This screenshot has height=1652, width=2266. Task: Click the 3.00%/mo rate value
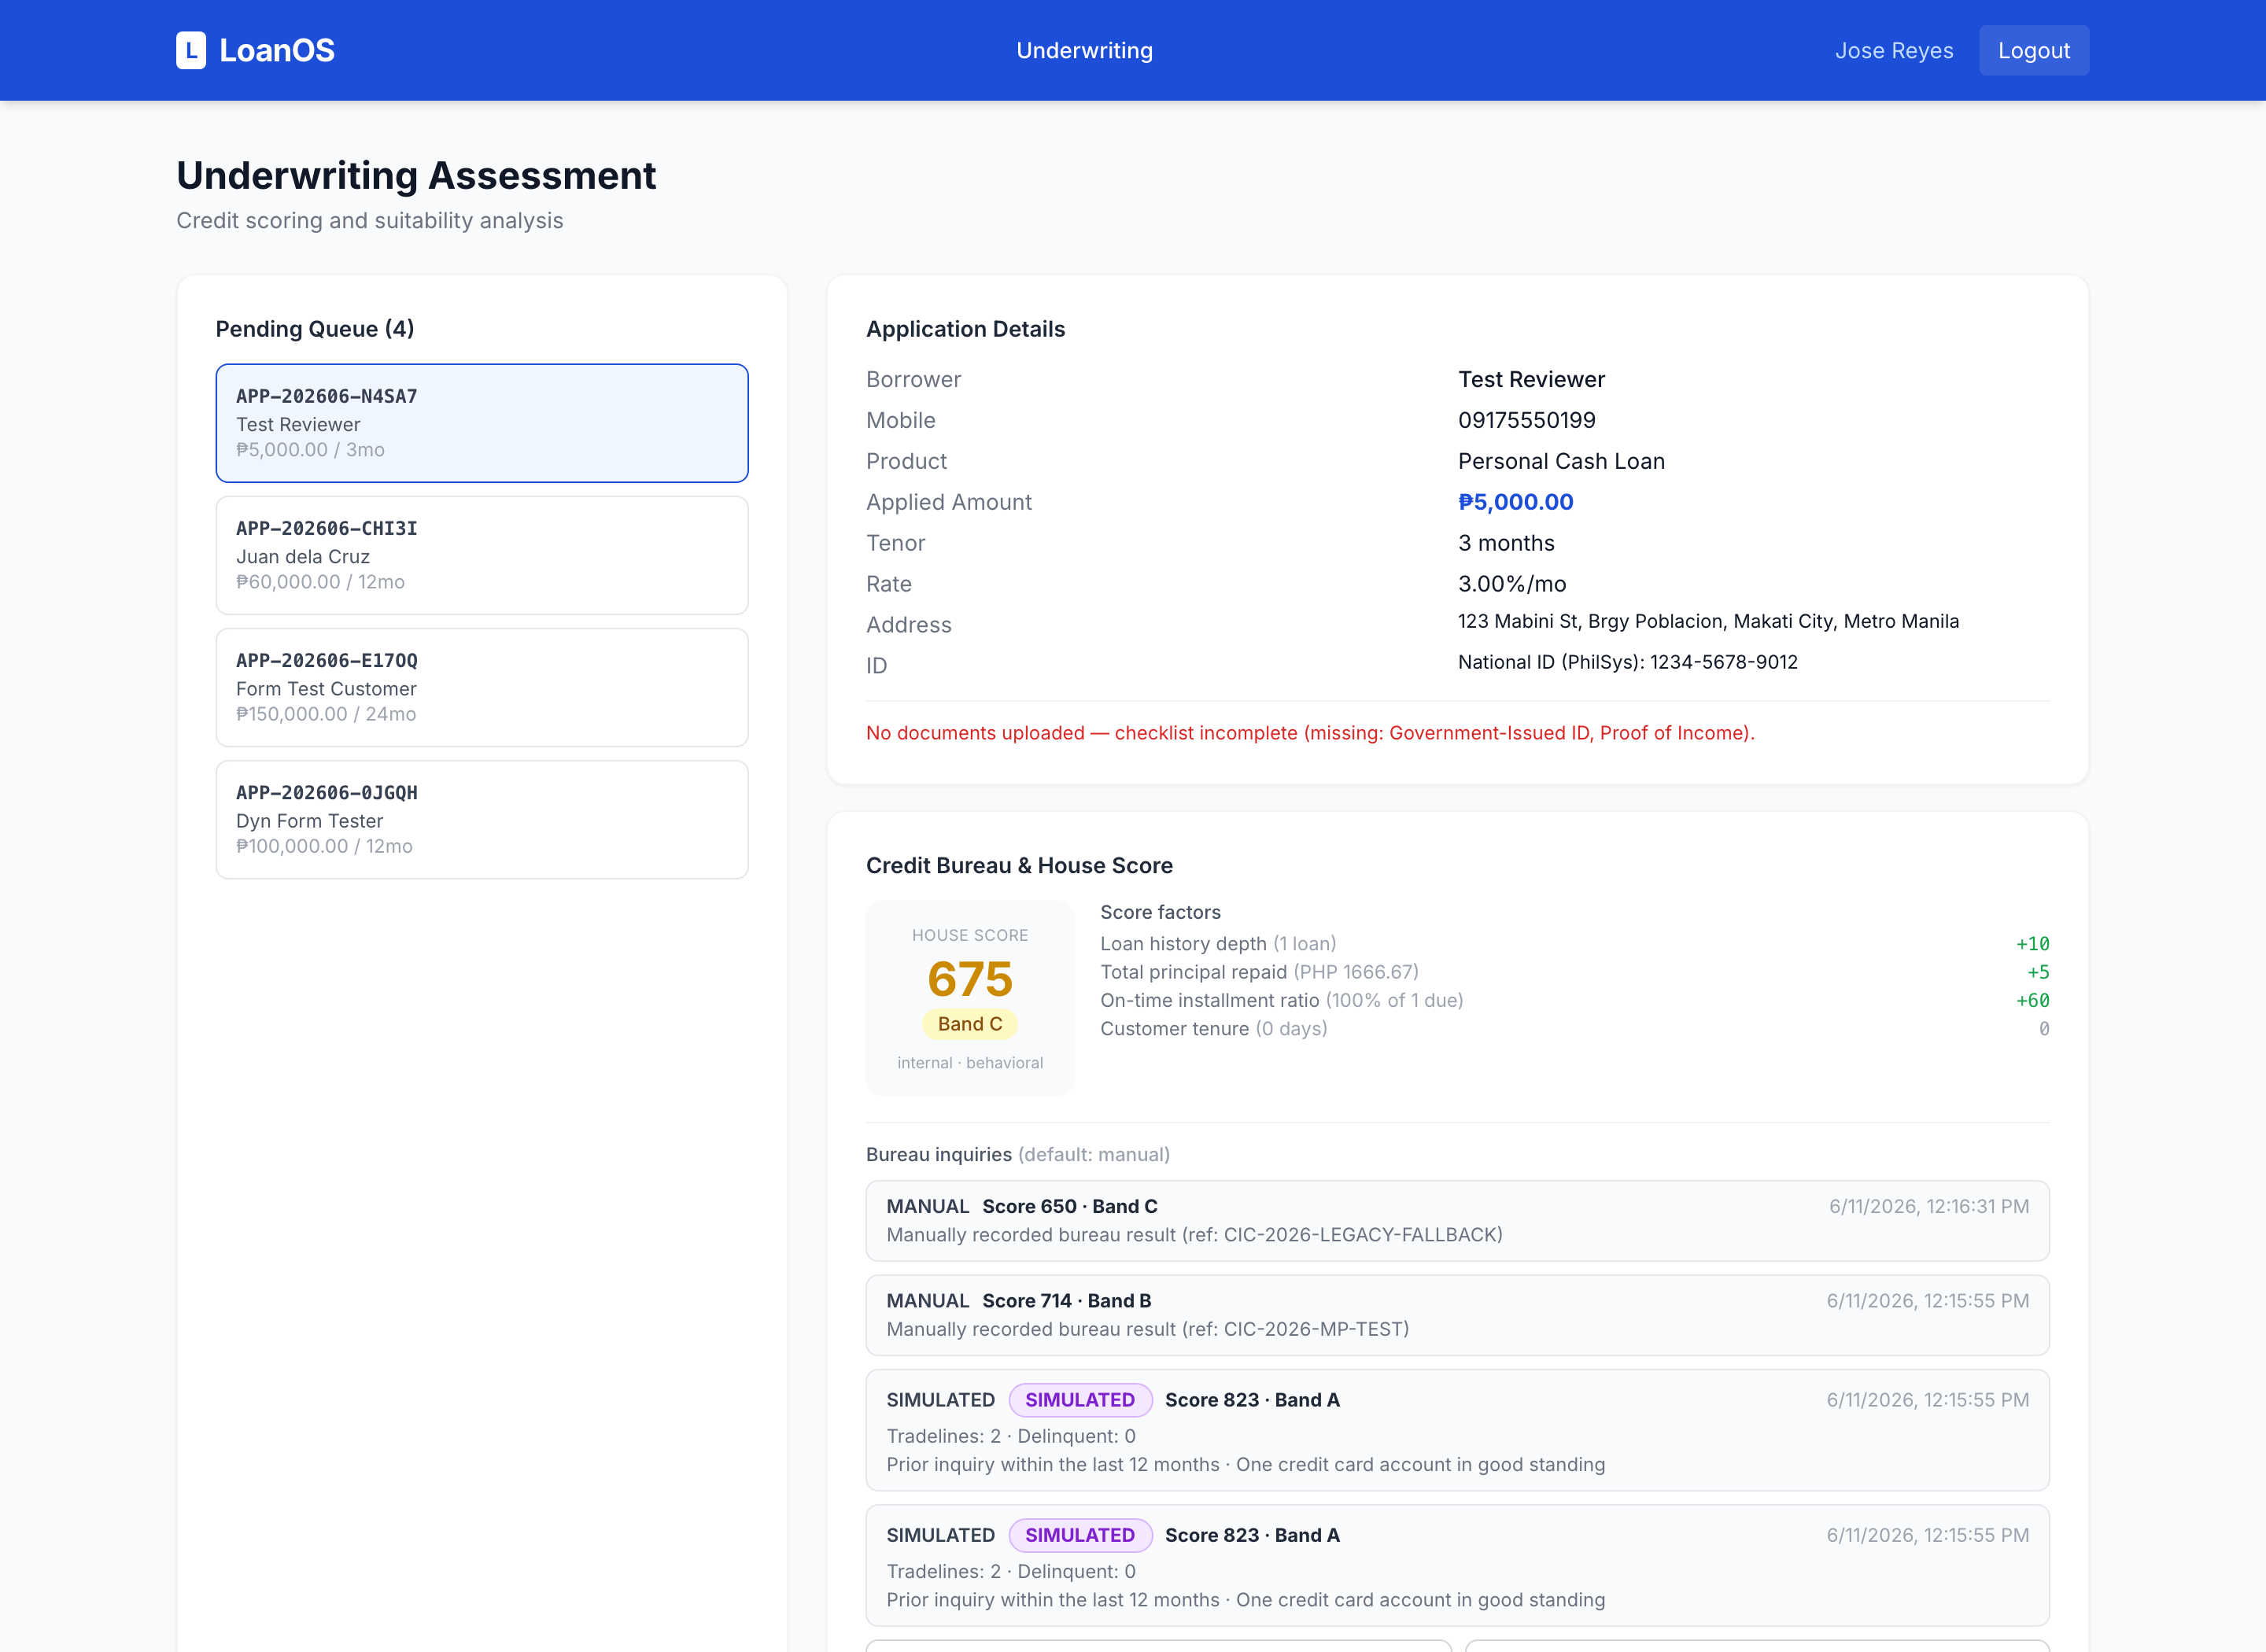[x=1512, y=584]
